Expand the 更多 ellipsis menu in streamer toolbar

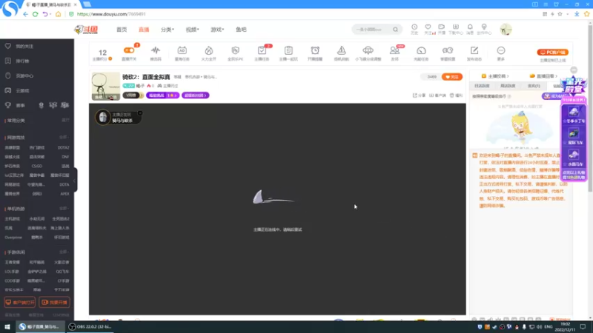tap(501, 50)
